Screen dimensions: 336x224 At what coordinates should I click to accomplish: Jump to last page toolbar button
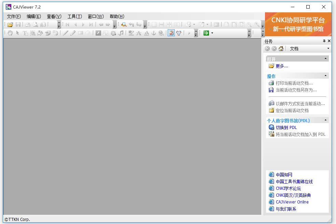(91, 25)
